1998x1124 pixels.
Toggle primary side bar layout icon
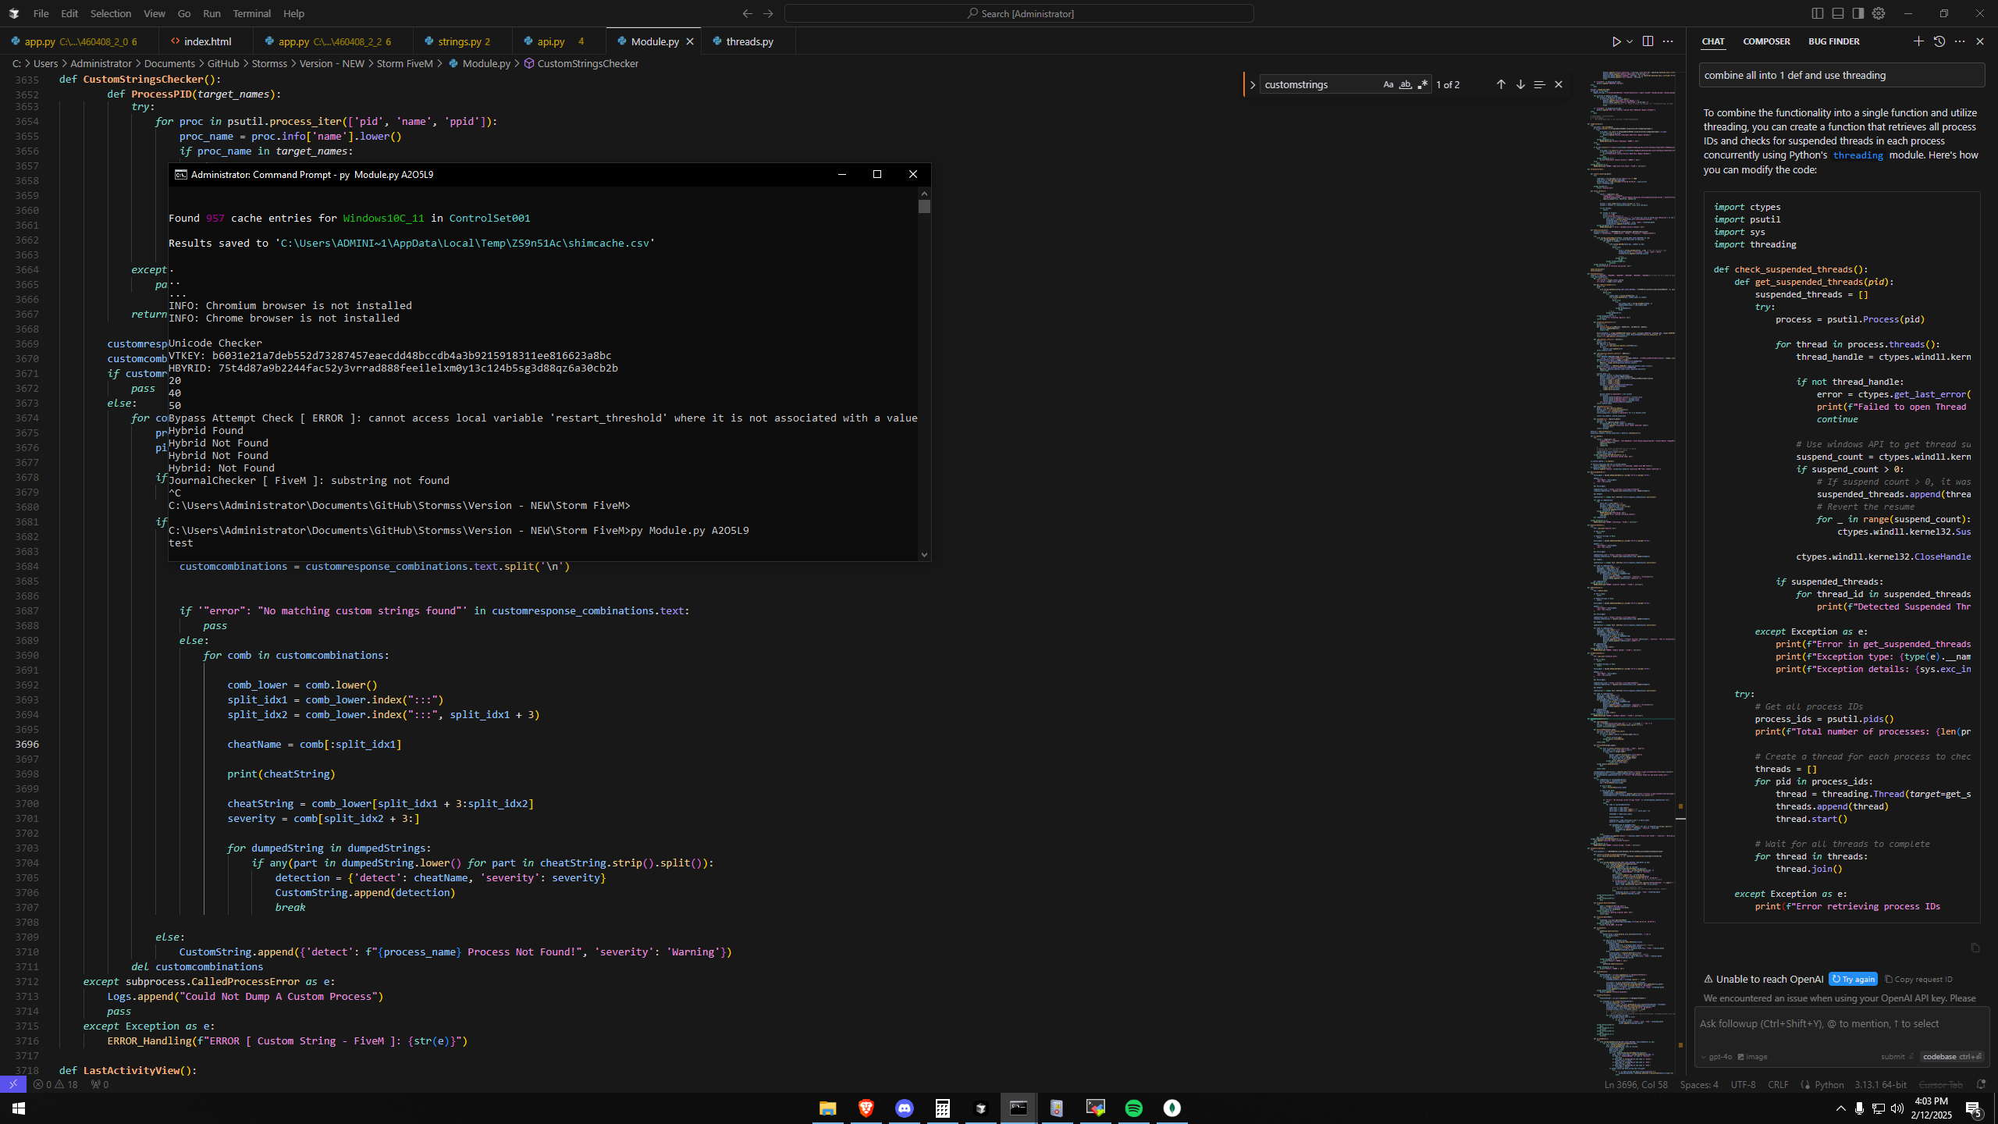tap(1818, 13)
